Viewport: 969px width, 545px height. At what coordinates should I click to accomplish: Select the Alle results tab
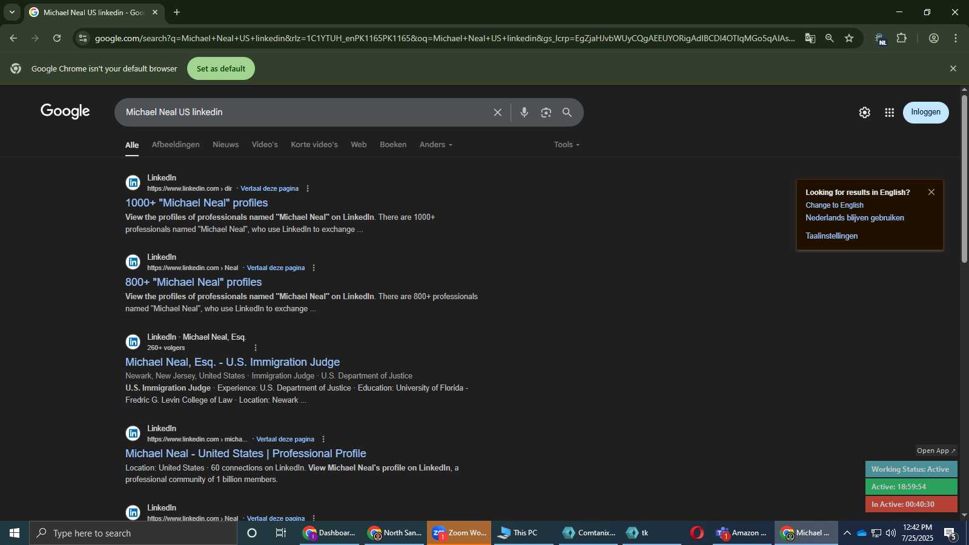tap(132, 145)
